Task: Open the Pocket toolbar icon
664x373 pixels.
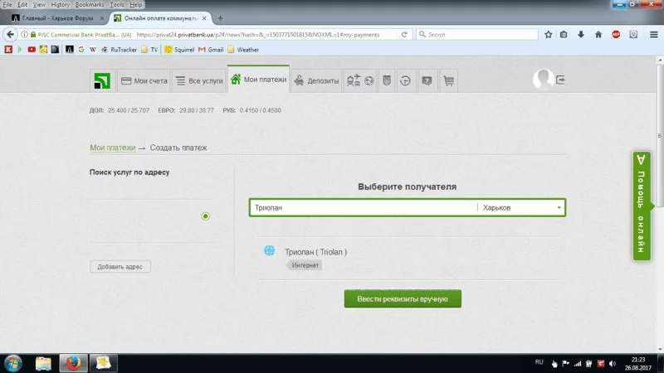Action: 633,35
